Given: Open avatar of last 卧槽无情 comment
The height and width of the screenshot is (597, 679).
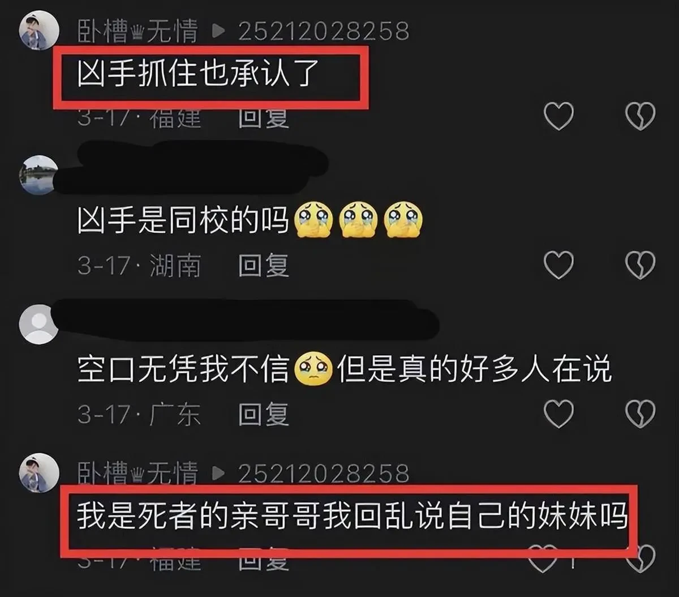Looking at the screenshot, I should point(39,473).
